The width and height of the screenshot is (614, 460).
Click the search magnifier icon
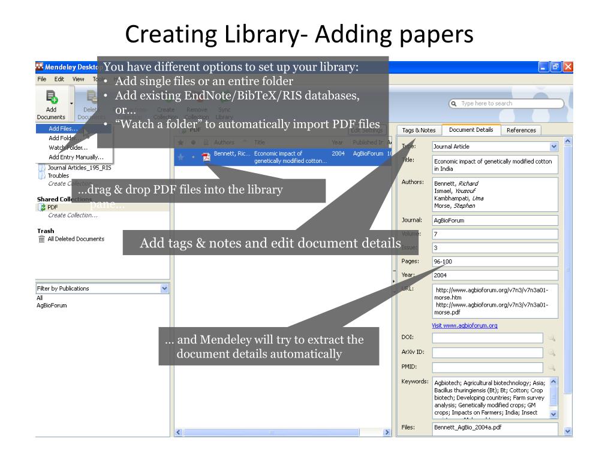click(454, 104)
